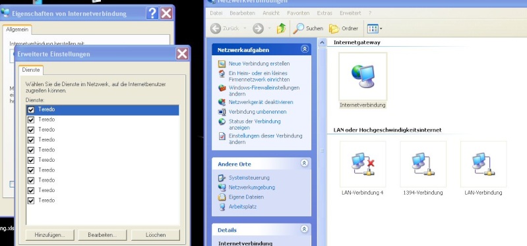Open the Erweitert menu
Viewport: 527px width, 246px height.
(350, 13)
